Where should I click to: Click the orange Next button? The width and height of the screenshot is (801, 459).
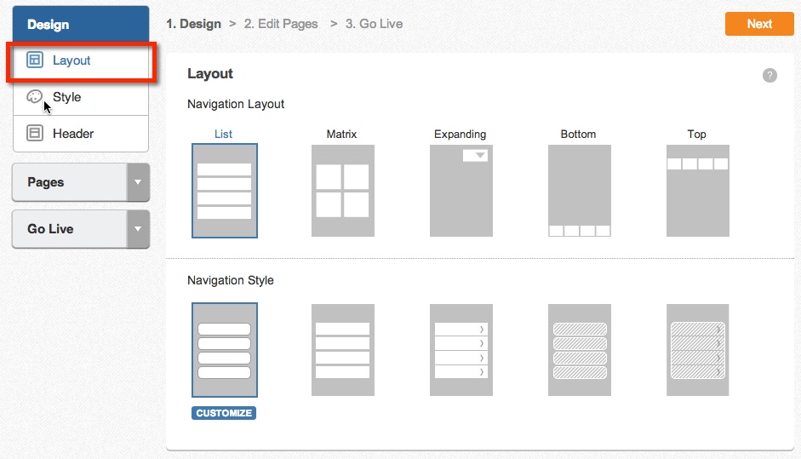[x=759, y=24]
